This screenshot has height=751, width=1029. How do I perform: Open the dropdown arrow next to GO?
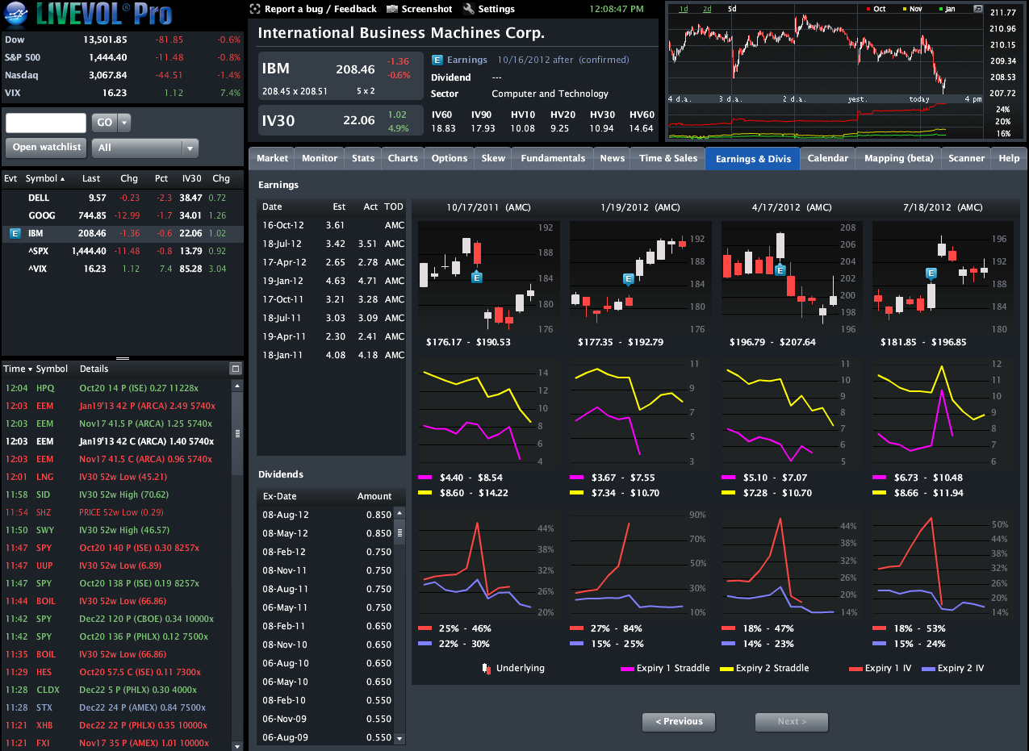click(x=124, y=123)
